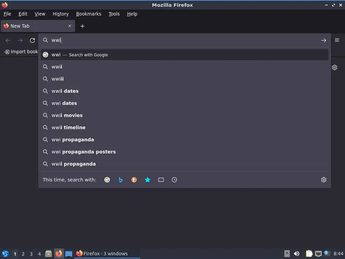Screen dimensions: 345x259
Task: Open the taskbar start menu icon
Action: (x=5, y=254)
